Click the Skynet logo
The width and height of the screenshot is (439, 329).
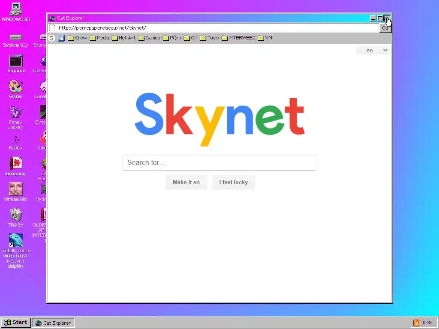coord(219,119)
